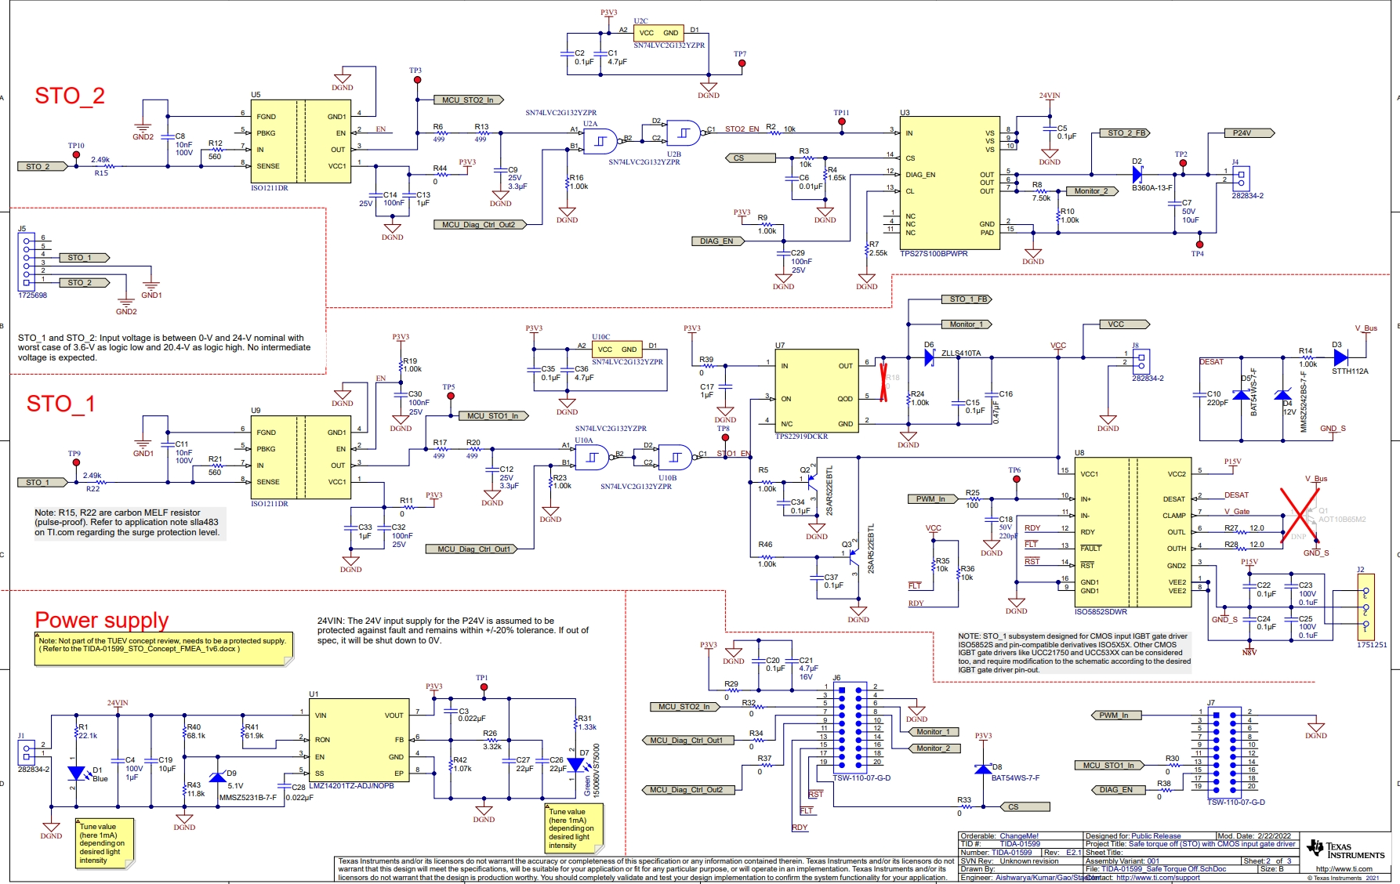Select the D2 B360A-13-F diode symbol
Viewport: 1400px width, 884px height.
tap(1137, 175)
